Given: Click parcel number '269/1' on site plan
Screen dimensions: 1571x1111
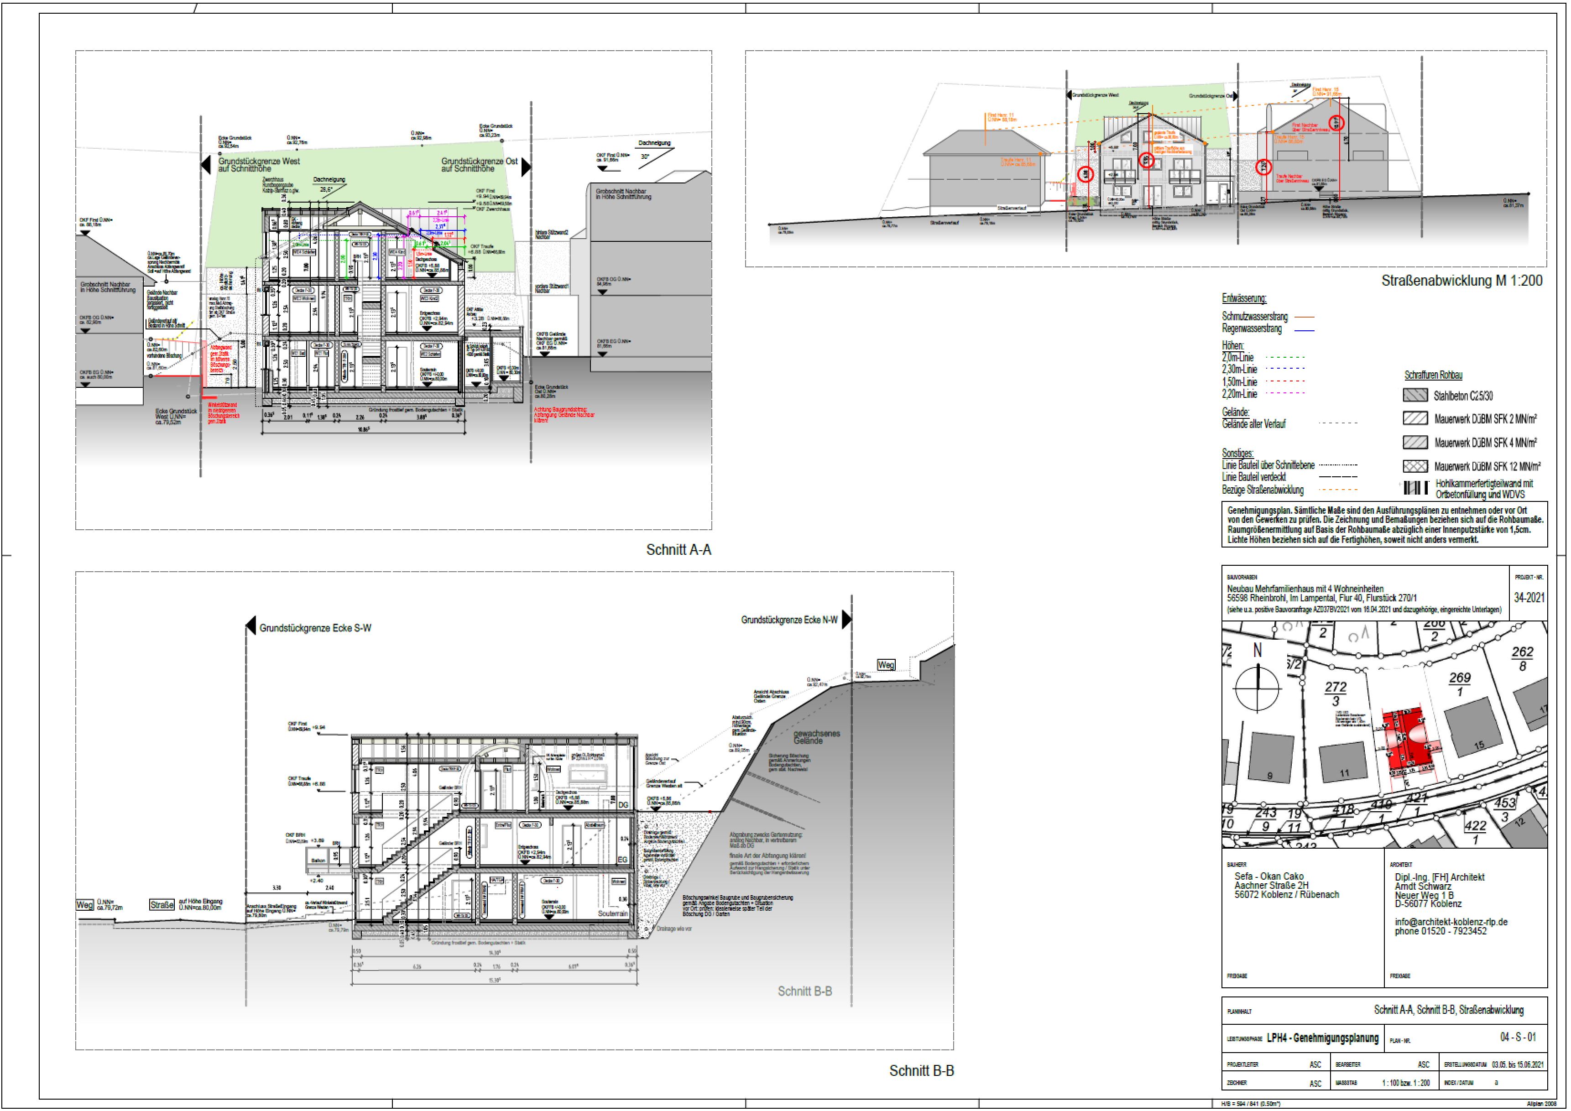Looking at the screenshot, I should click(1460, 684).
